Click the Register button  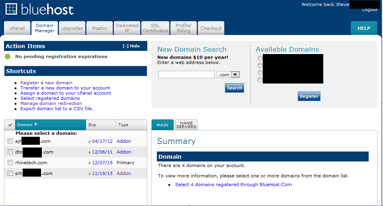tap(309, 96)
